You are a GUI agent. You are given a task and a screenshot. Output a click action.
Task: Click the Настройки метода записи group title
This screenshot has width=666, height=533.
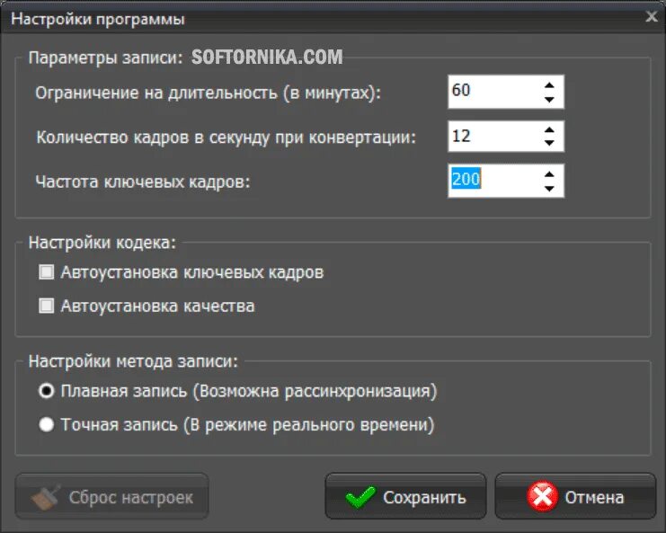click(133, 361)
